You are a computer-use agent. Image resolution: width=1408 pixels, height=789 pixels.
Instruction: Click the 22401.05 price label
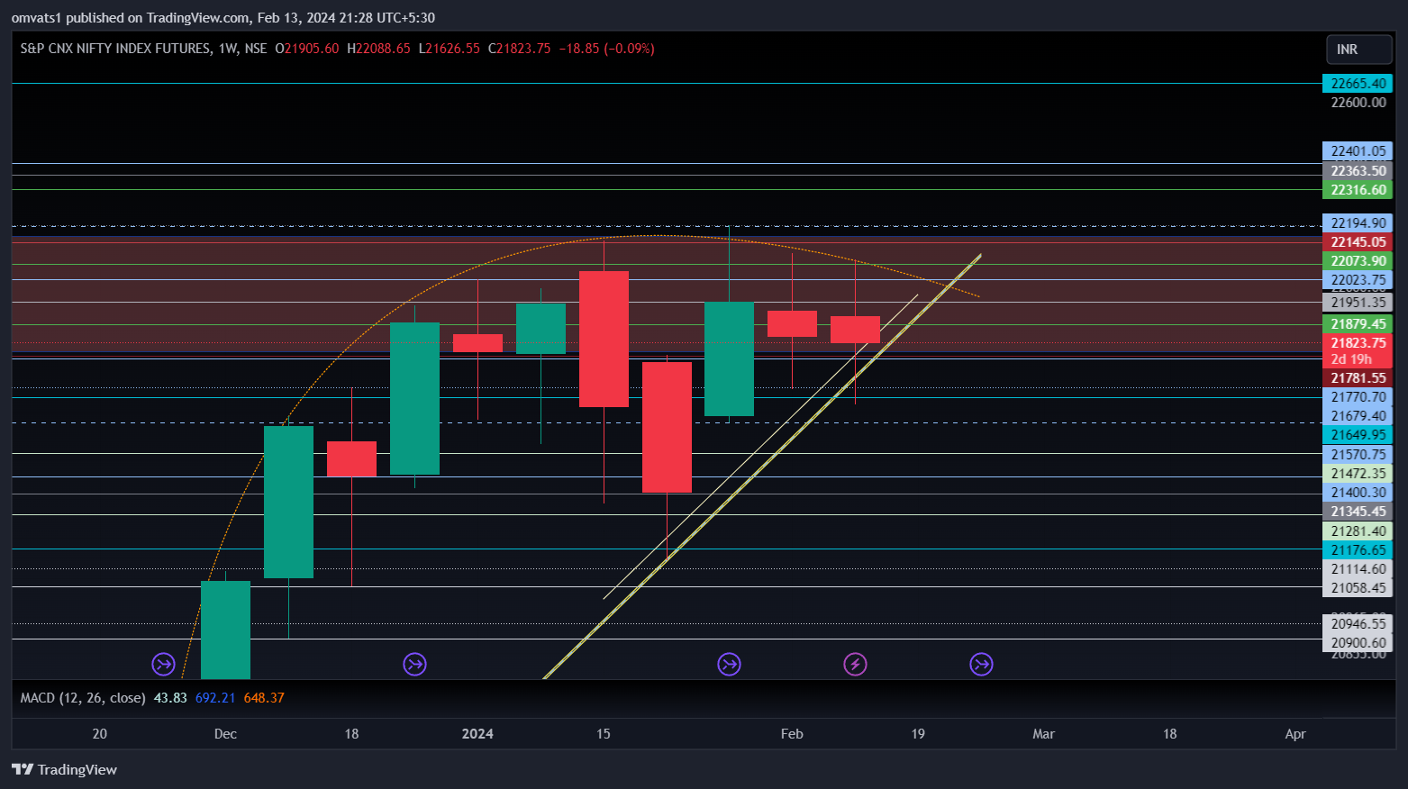pos(1358,151)
